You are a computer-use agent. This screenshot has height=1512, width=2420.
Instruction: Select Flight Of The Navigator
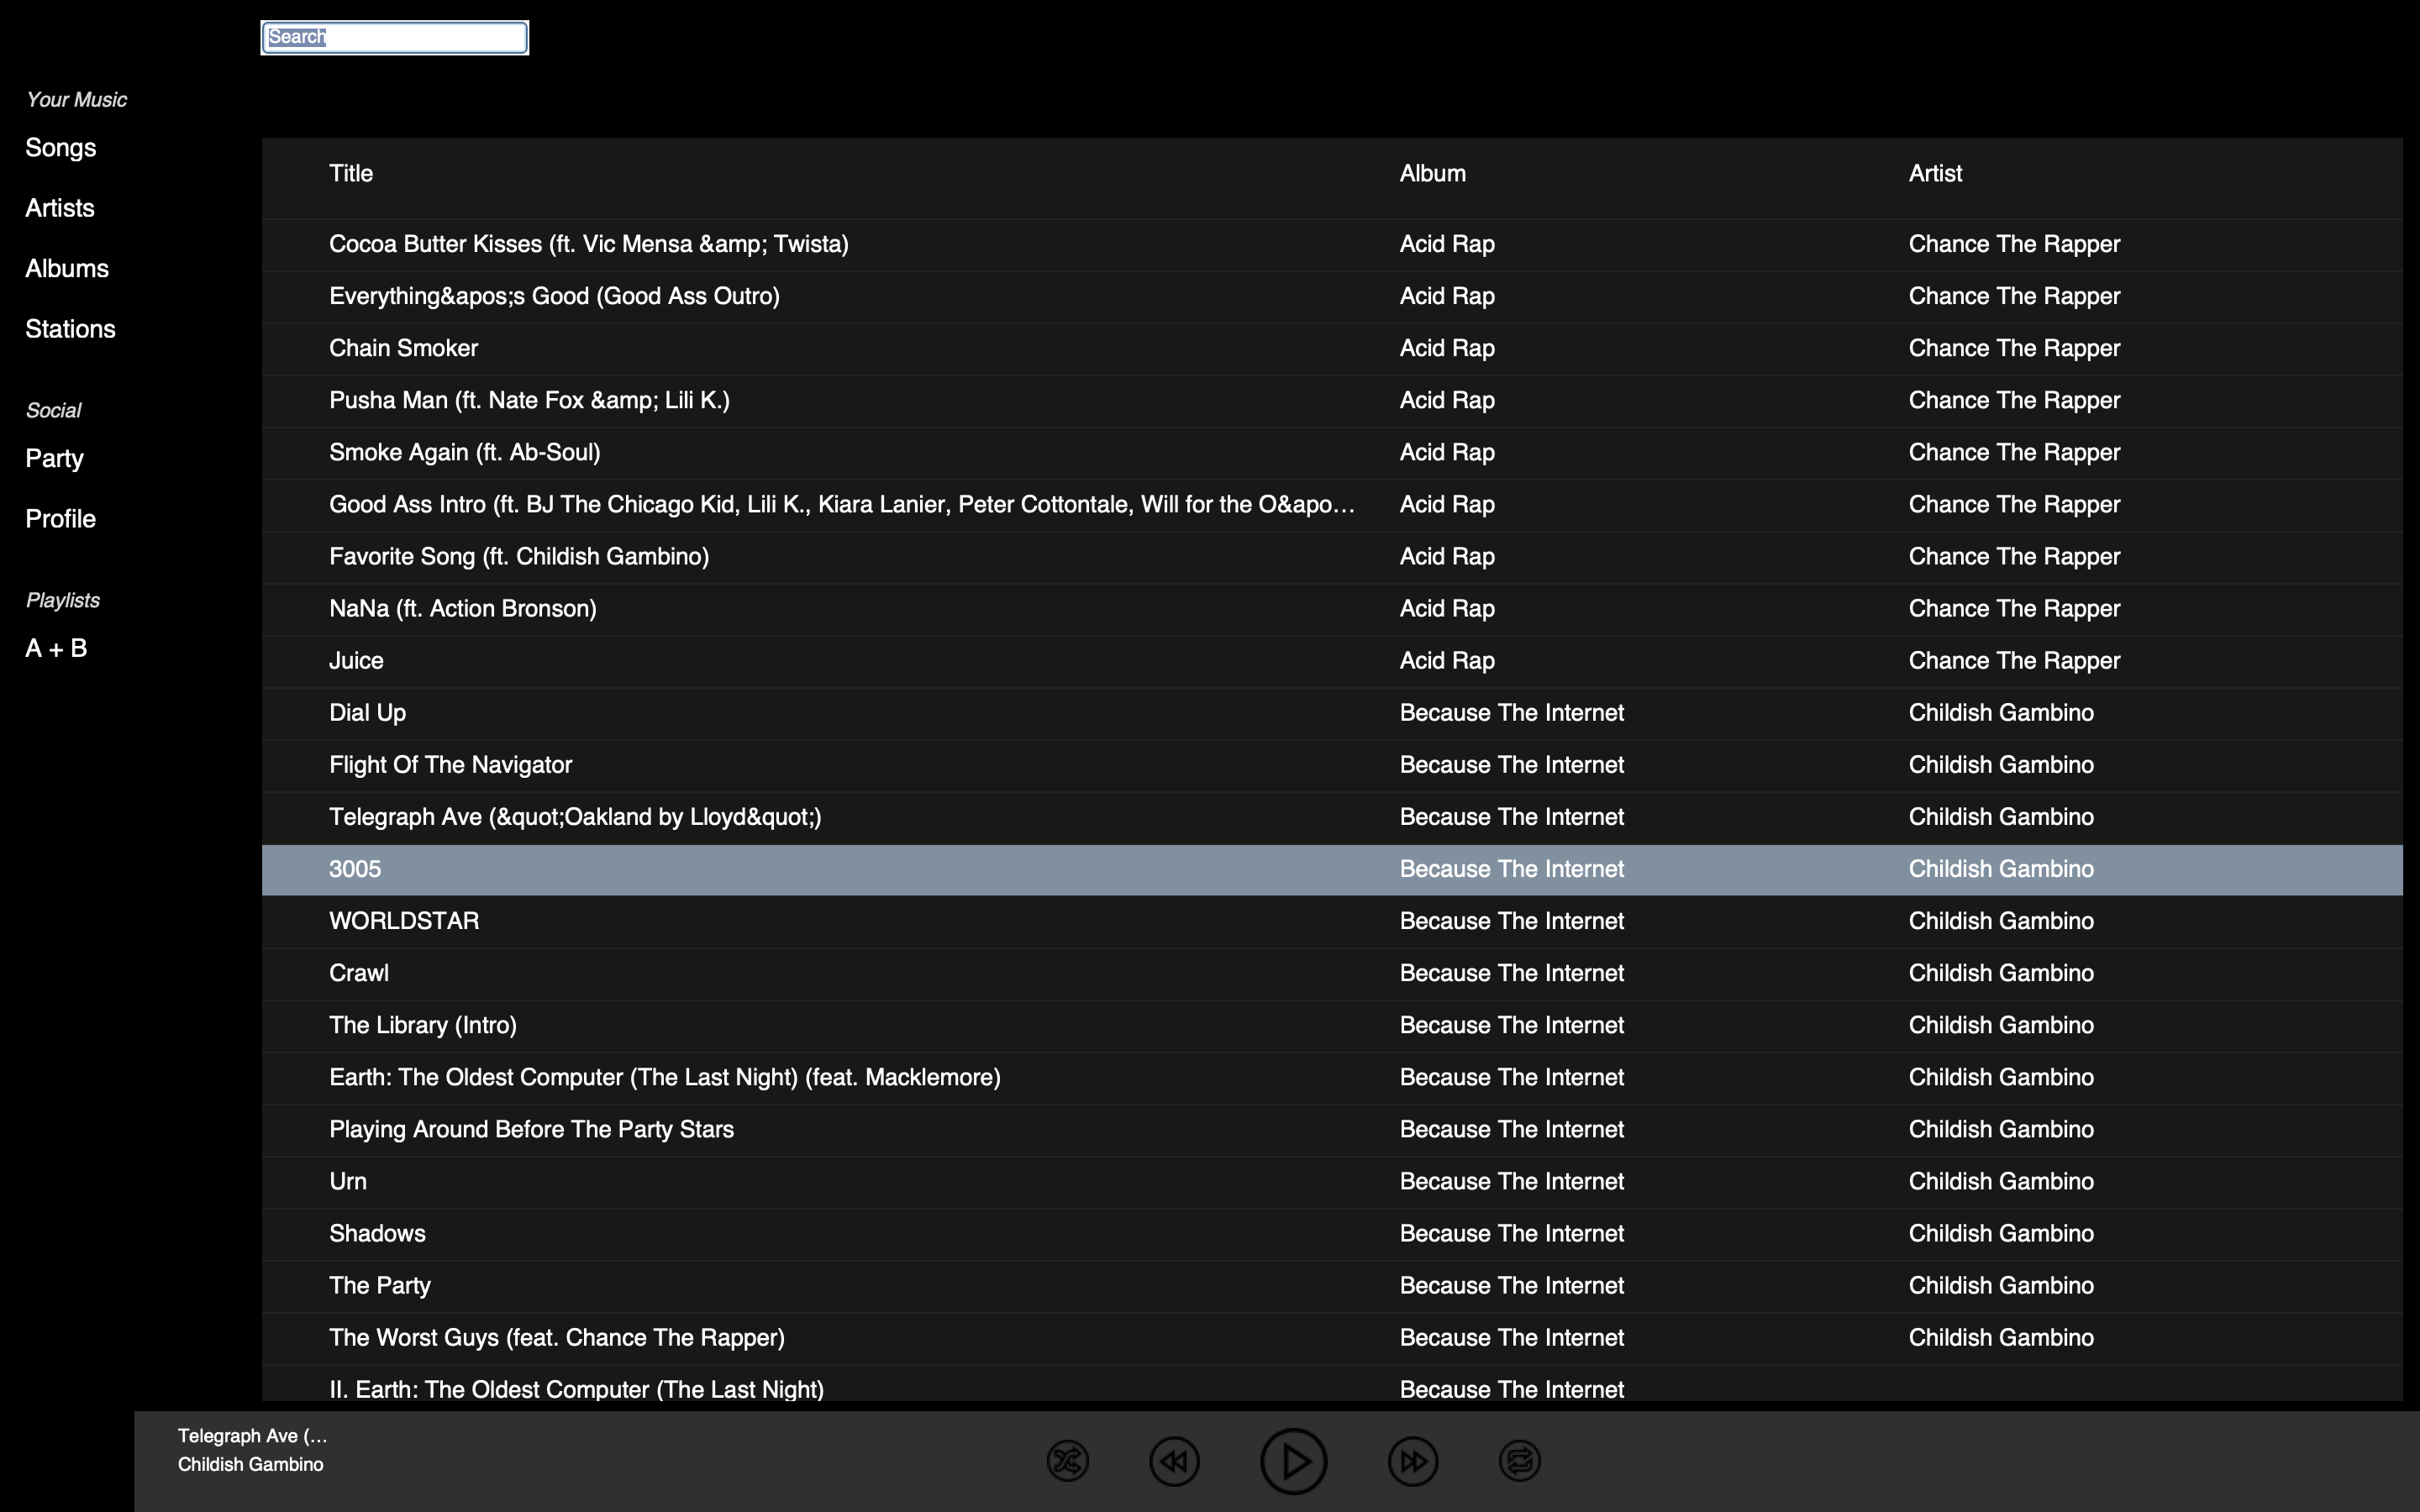[x=1332, y=764]
